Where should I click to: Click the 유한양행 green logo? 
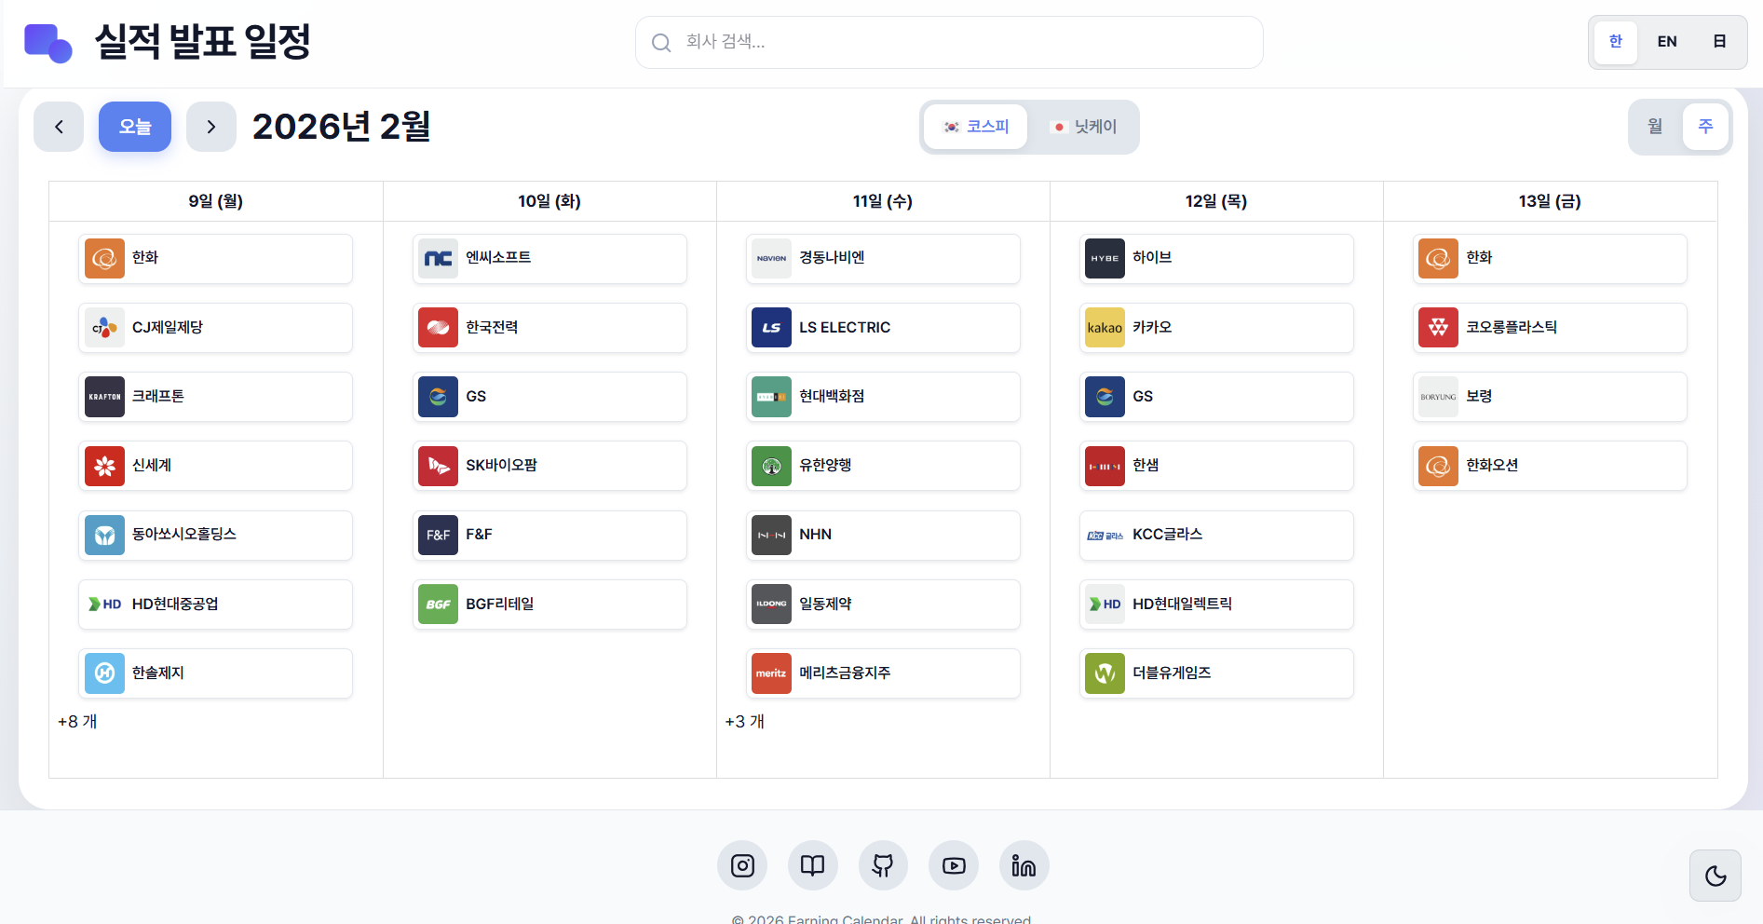[771, 466]
